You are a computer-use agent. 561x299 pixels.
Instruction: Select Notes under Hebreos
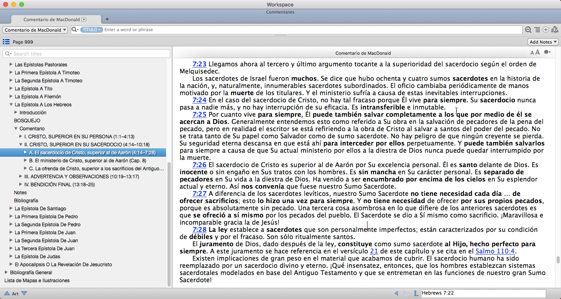[x=20, y=192]
